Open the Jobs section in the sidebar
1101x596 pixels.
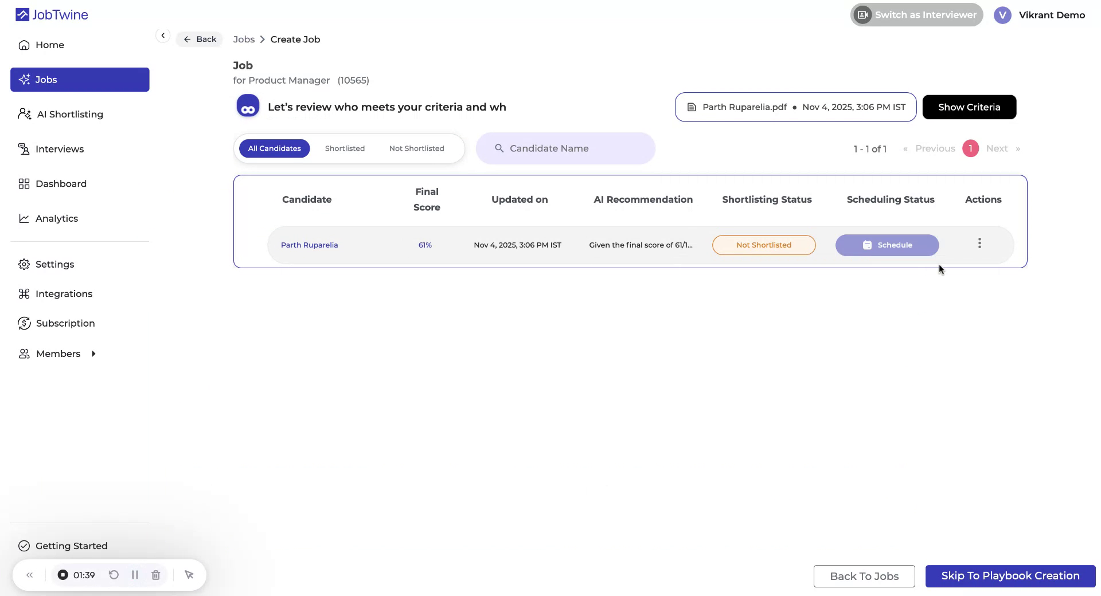(47, 79)
